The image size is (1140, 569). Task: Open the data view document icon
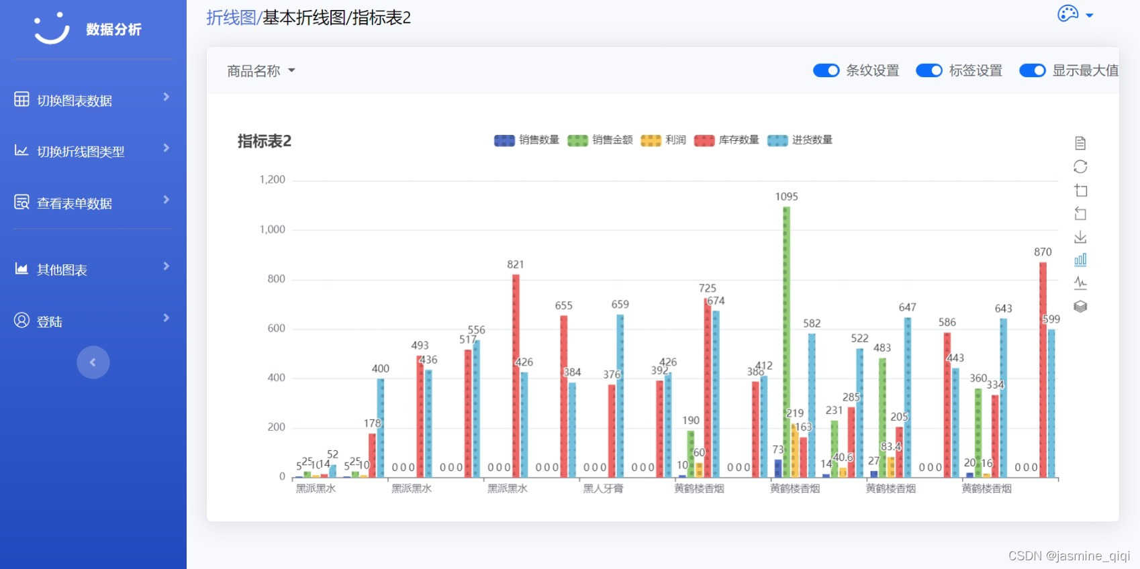pyautogui.click(x=1080, y=143)
